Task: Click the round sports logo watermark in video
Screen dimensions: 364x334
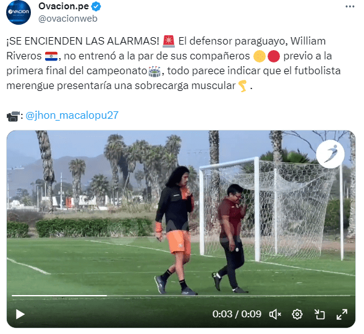Action: click(330, 154)
